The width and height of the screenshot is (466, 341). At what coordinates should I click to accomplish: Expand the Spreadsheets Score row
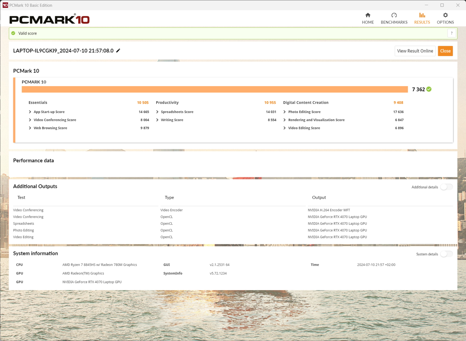(157, 112)
